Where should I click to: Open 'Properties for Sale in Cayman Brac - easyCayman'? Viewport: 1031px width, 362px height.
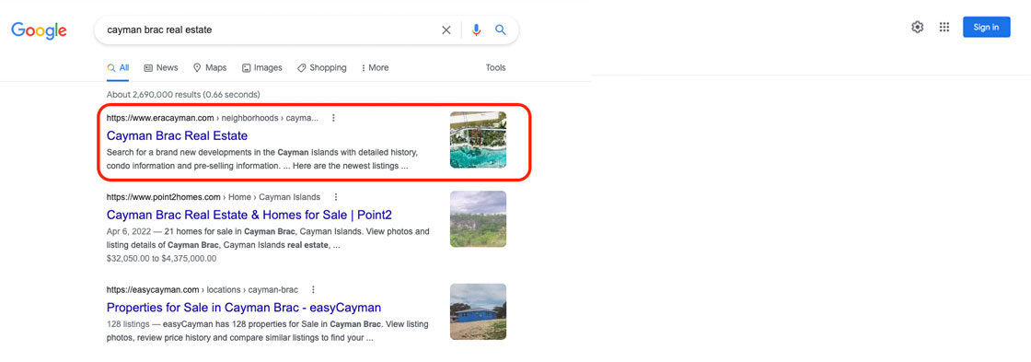tap(244, 308)
